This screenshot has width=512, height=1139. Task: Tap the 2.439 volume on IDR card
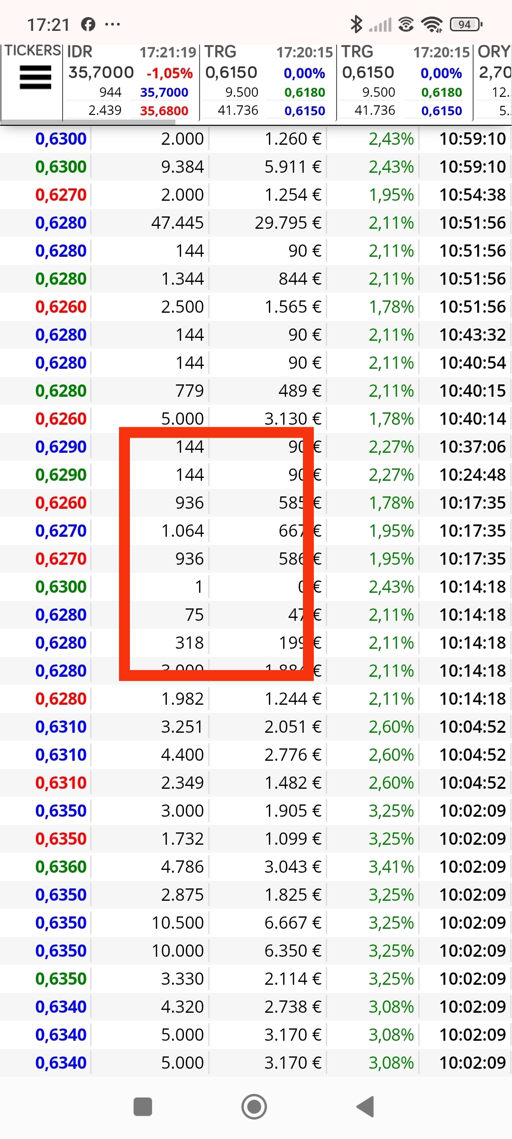tap(105, 111)
